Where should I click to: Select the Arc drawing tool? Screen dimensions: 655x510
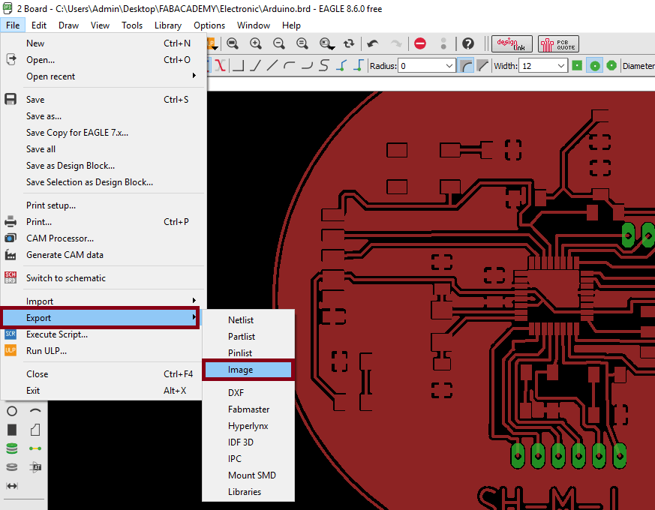[x=35, y=412]
